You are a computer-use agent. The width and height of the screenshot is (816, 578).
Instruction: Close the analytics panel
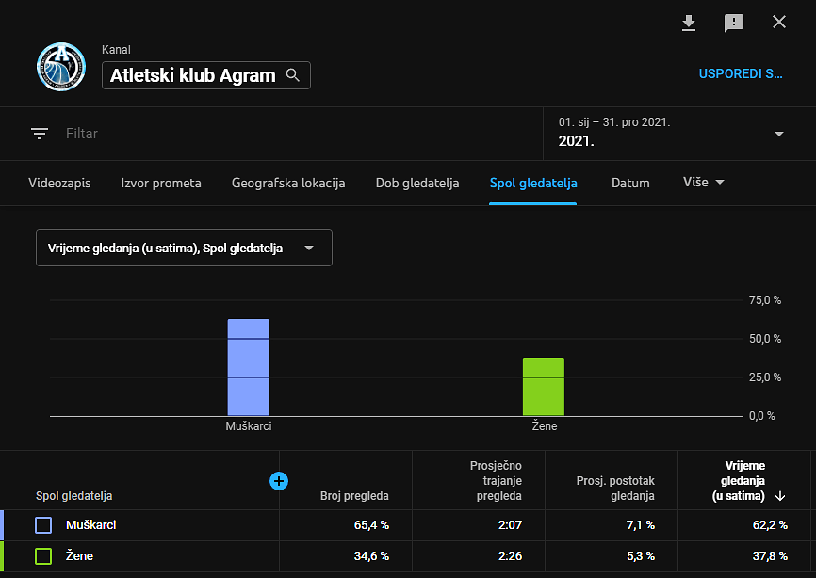(779, 23)
